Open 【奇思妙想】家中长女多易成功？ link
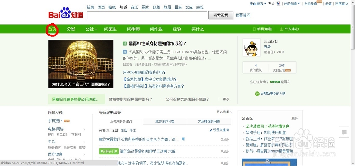The image size is (355, 166). click(150, 79)
